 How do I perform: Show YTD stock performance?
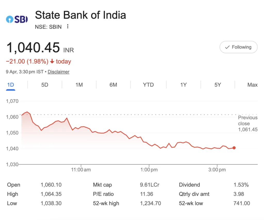(148, 85)
